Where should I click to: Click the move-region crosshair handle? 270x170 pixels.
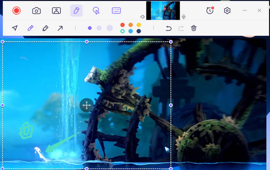coord(87,105)
